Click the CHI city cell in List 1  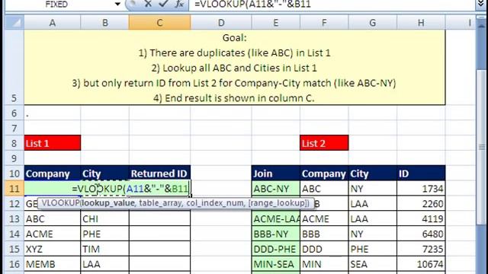click(x=105, y=218)
